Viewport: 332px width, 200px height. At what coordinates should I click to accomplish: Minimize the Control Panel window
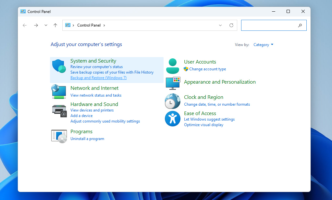pyautogui.click(x=274, y=11)
